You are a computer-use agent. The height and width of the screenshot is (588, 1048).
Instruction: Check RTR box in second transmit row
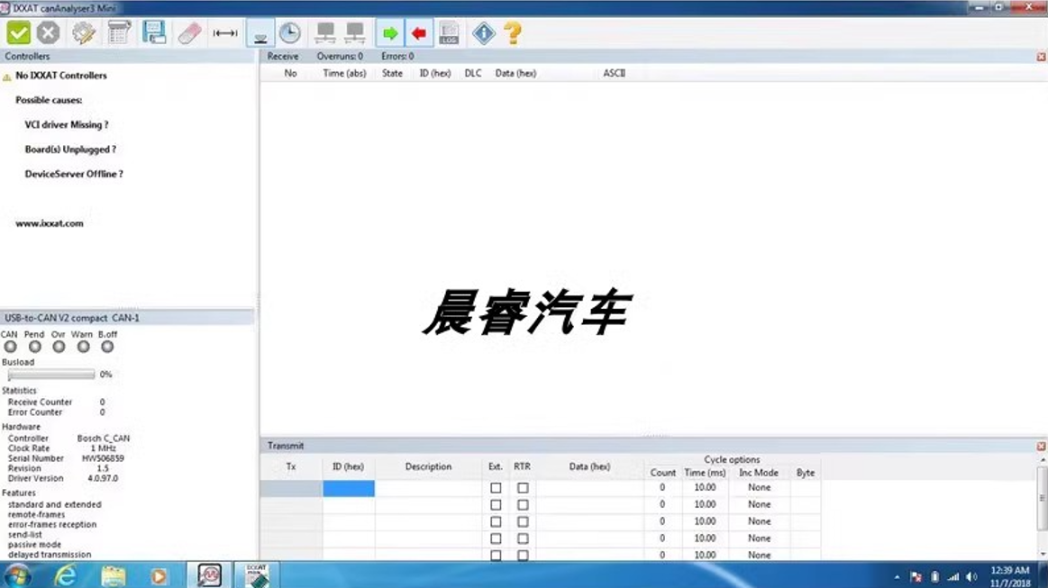coord(523,504)
